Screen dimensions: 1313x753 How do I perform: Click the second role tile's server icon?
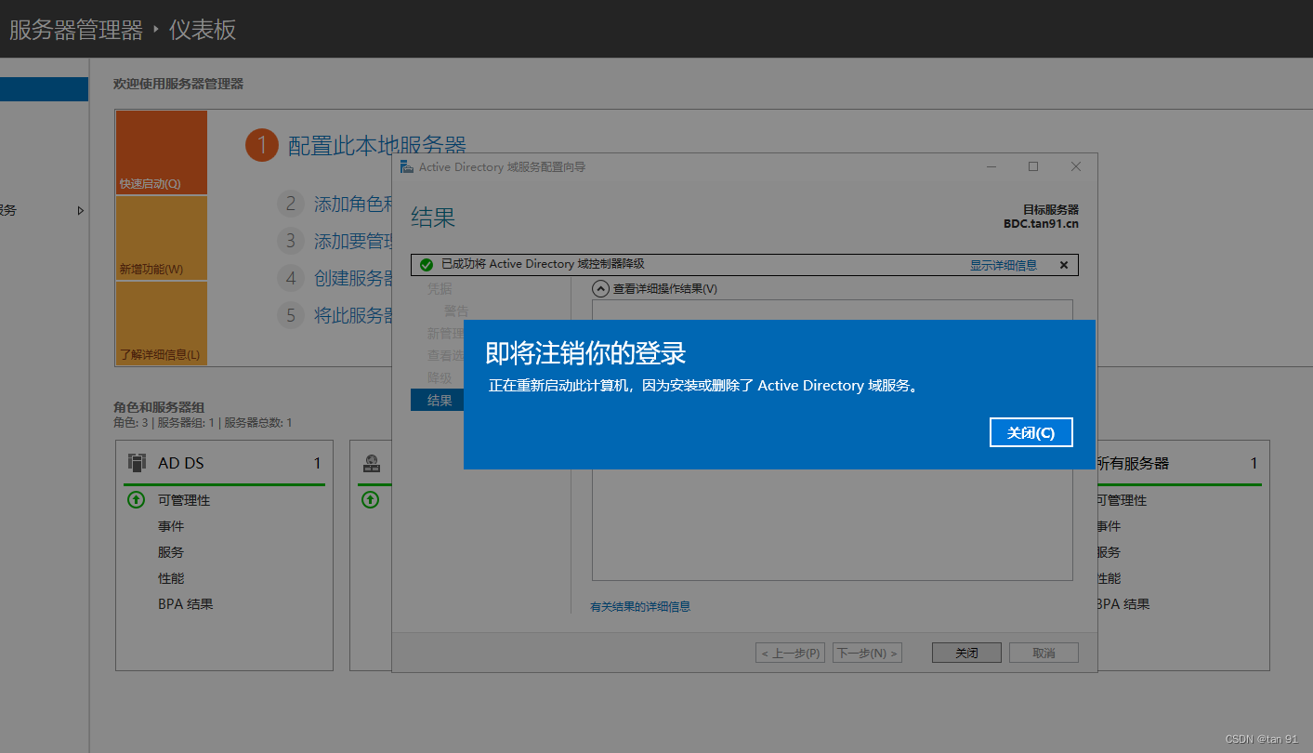coord(371,463)
